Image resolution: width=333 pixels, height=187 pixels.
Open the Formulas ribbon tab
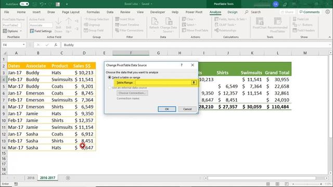pos(93,12)
